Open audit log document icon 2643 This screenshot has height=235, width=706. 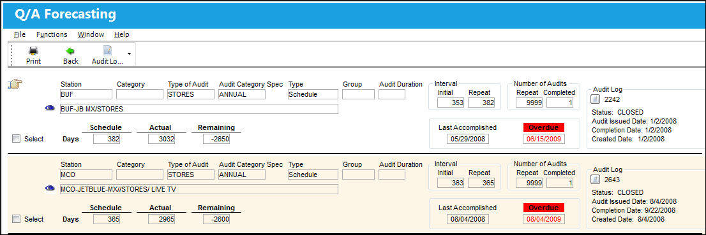pyautogui.click(x=595, y=180)
